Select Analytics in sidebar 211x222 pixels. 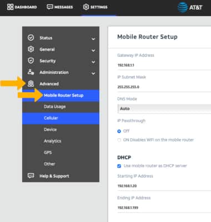click(x=61, y=141)
